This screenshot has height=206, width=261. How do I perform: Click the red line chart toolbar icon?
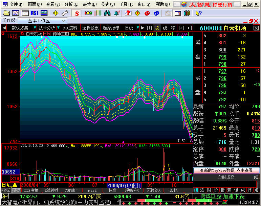click(16, 13)
